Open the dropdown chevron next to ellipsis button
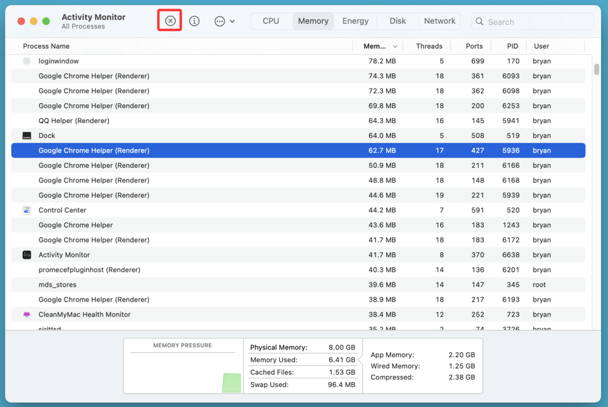Image resolution: width=608 pixels, height=407 pixels. tap(232, 20)
